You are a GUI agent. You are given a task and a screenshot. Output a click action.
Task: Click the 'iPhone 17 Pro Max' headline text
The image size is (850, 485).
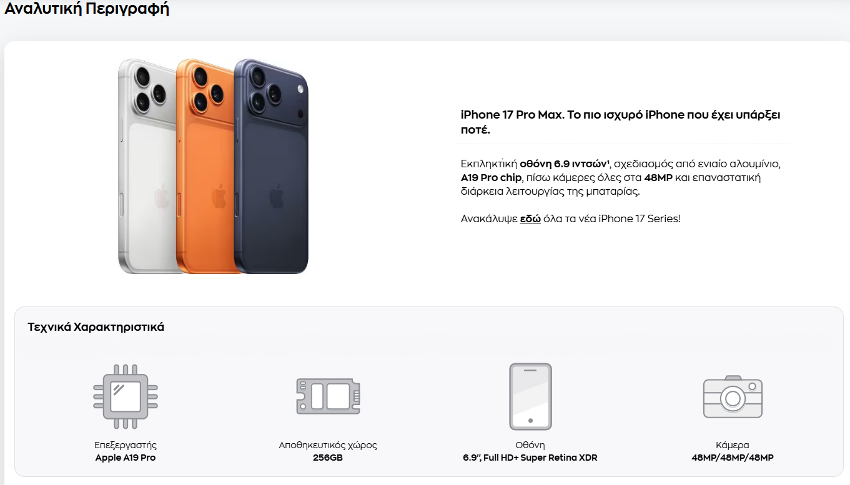click(512, 115)
